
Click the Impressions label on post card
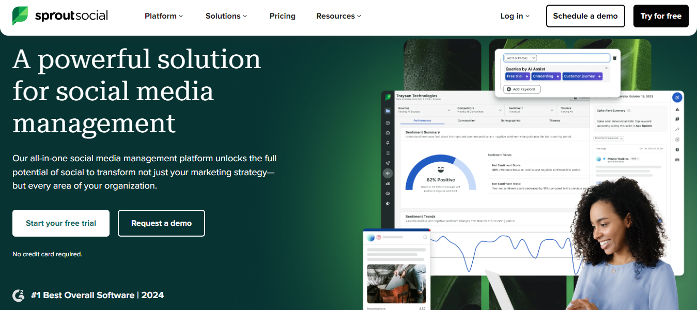tap(376, 308)
